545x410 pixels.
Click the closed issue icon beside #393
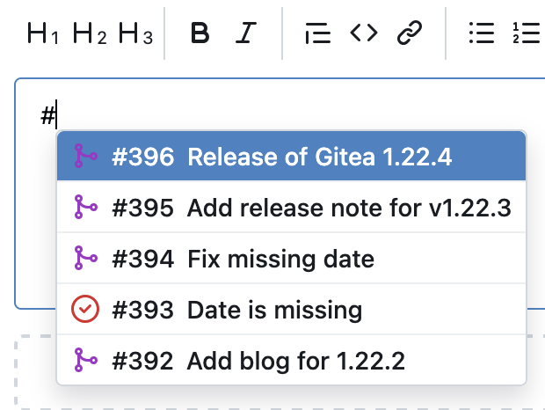[85, 309]
